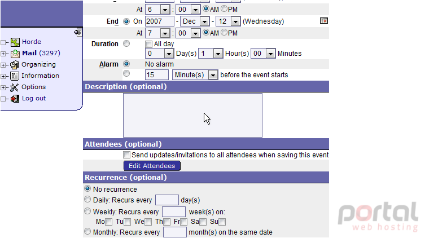Select No recurrence radio button
The height and width of the screenshot is (238, 438).
(x=87, y=188)
